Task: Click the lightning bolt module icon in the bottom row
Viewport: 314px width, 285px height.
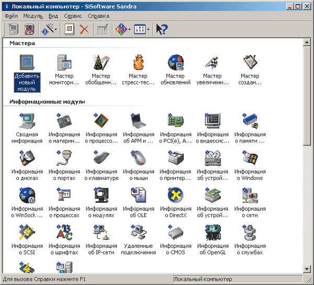Action: tap(27, 267)
